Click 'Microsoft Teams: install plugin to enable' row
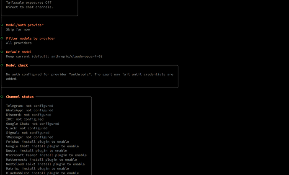Viewport: 289px width, 175px height. [46, 155]
